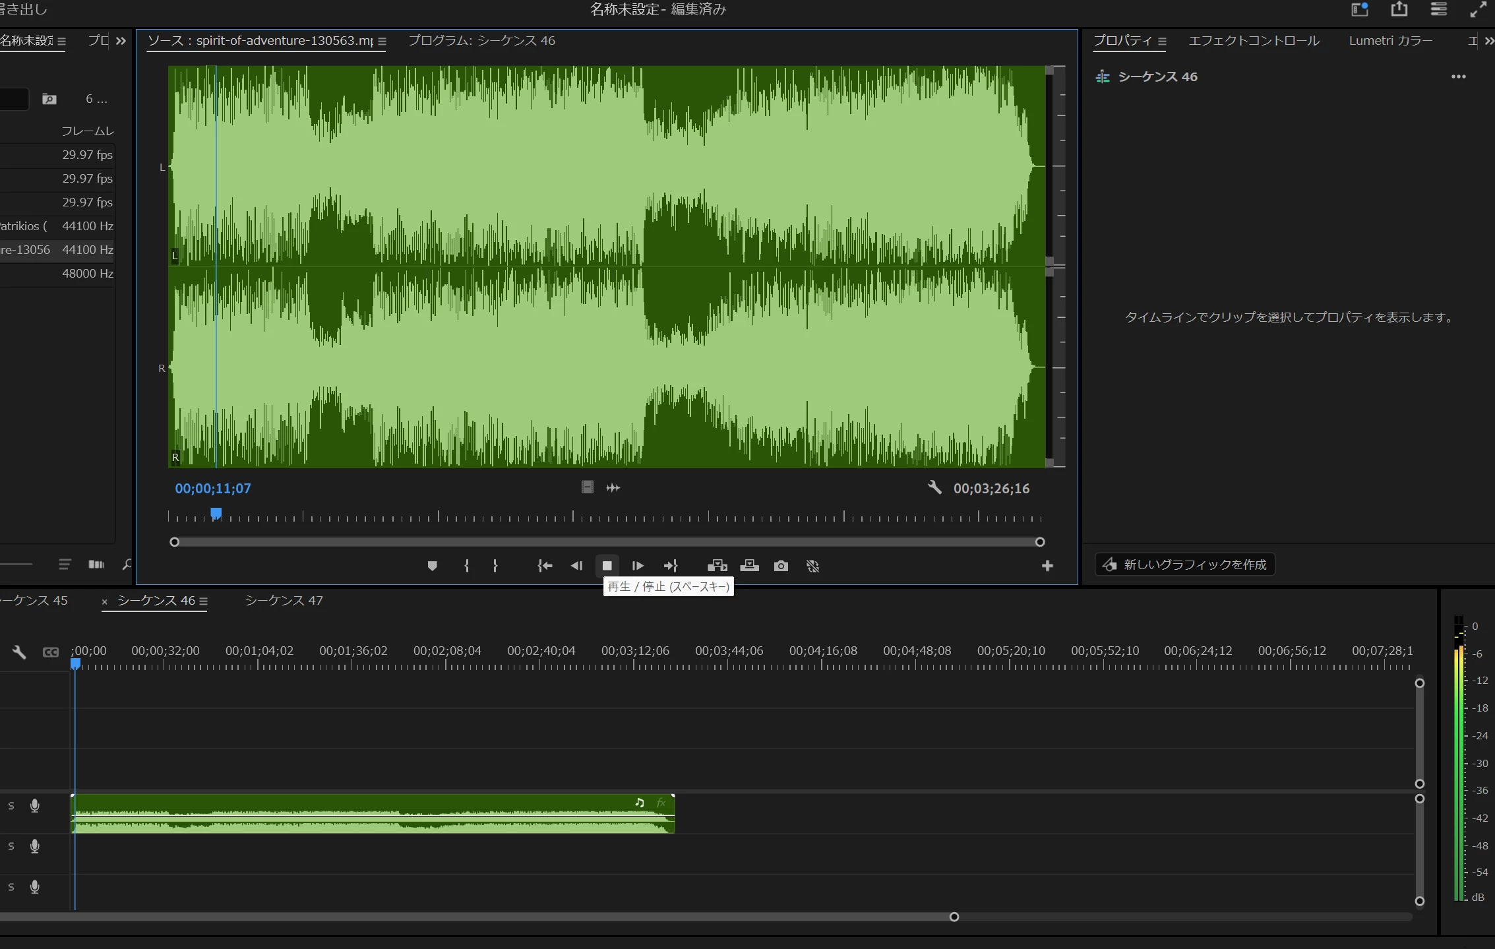Toggle the timeline closed captions display
Viewport: 1495px width, 949px height.
51,652
